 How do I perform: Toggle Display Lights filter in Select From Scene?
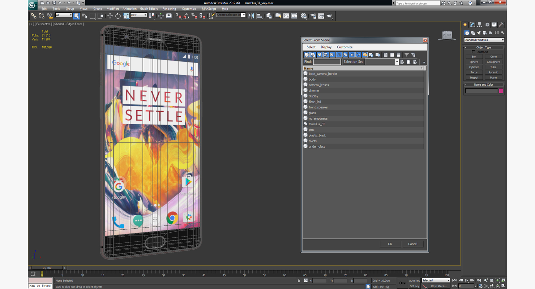click(x=320, y=55)
